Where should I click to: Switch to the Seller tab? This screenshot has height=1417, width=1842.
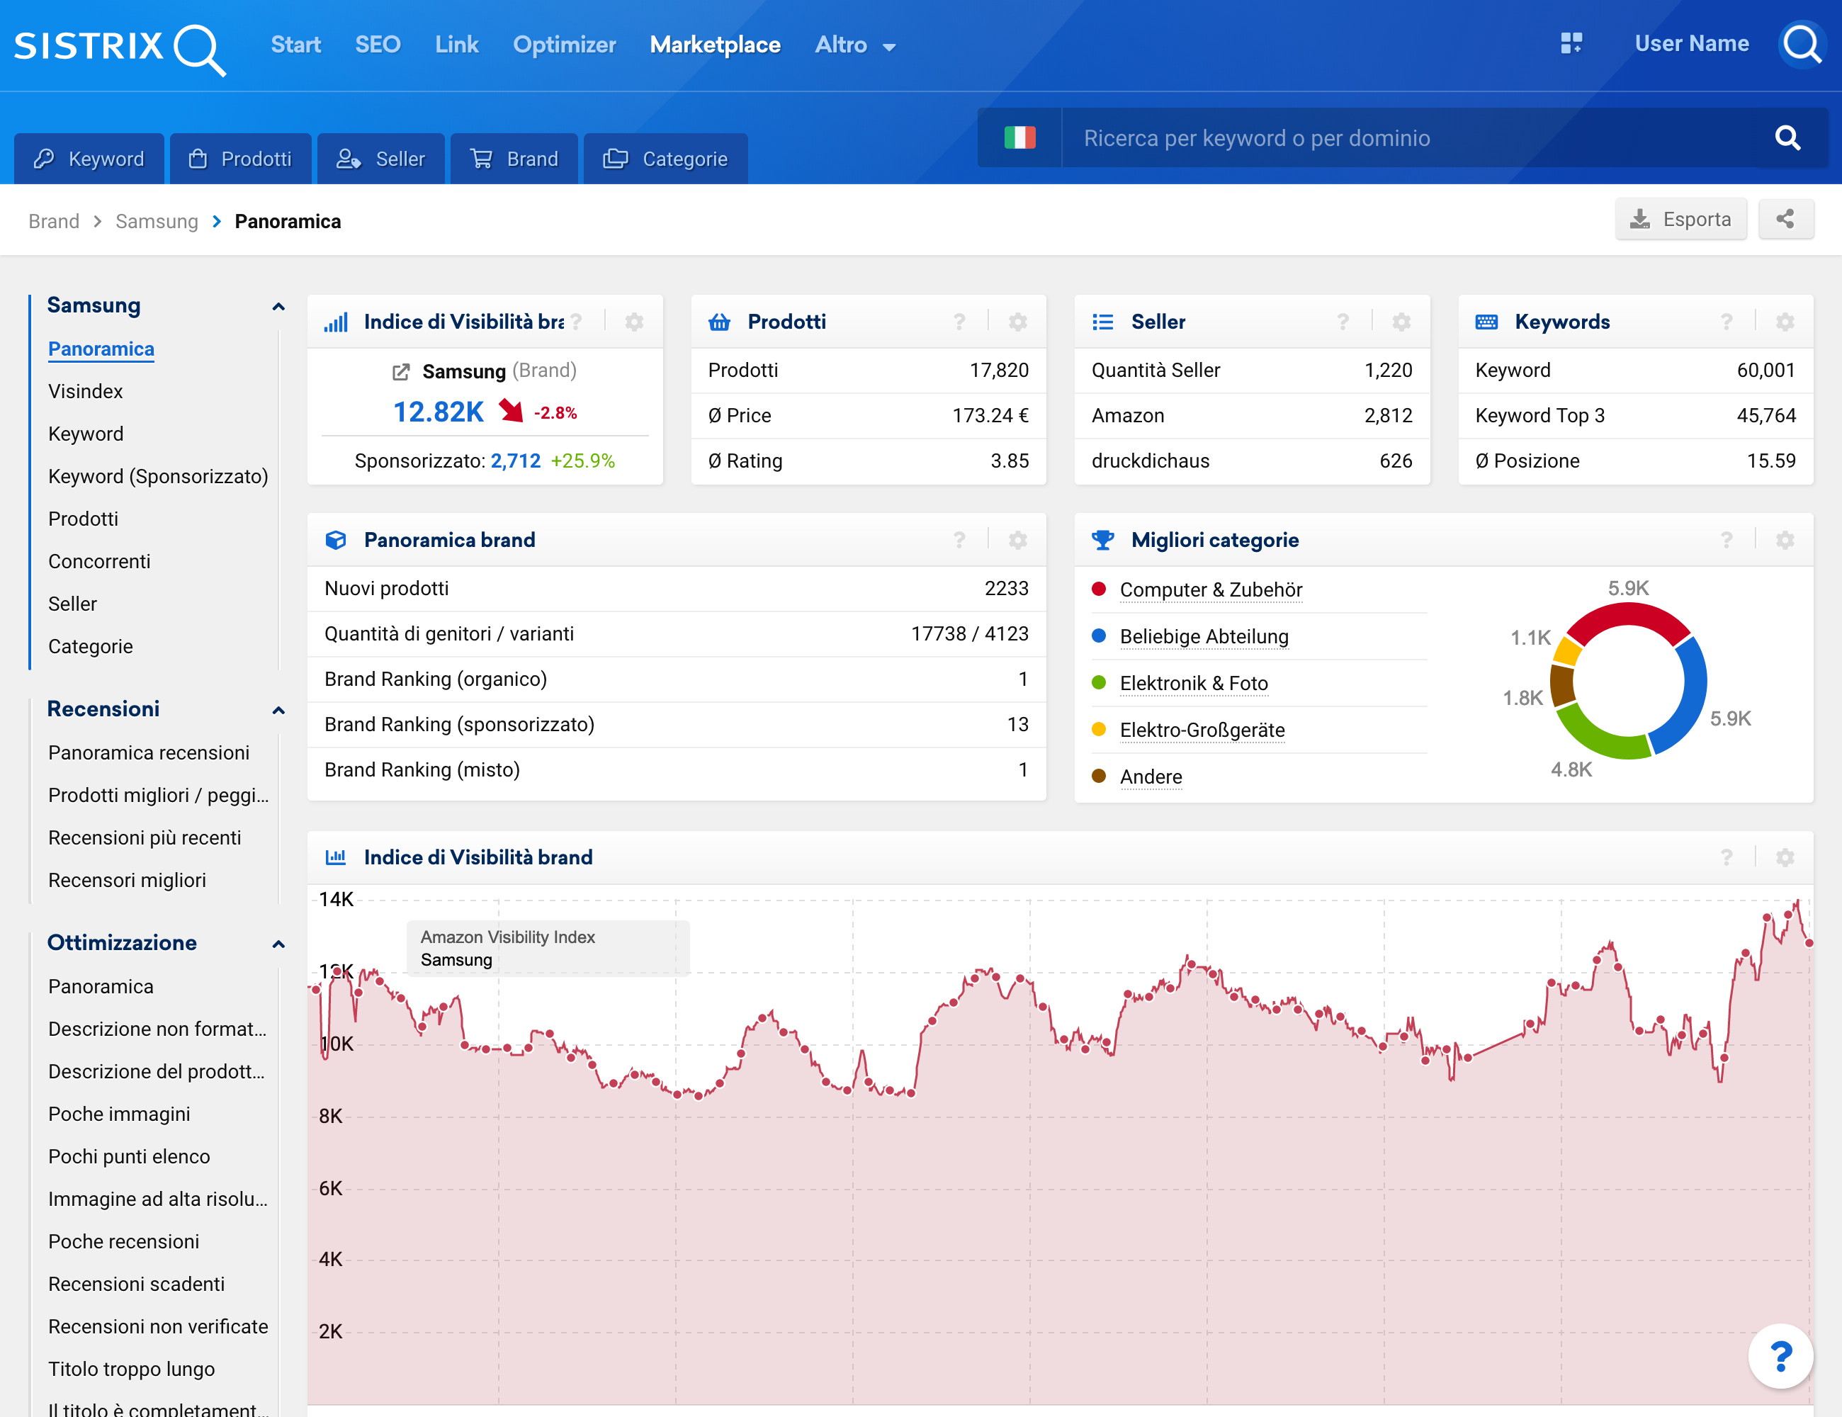(x=380, y=159)
